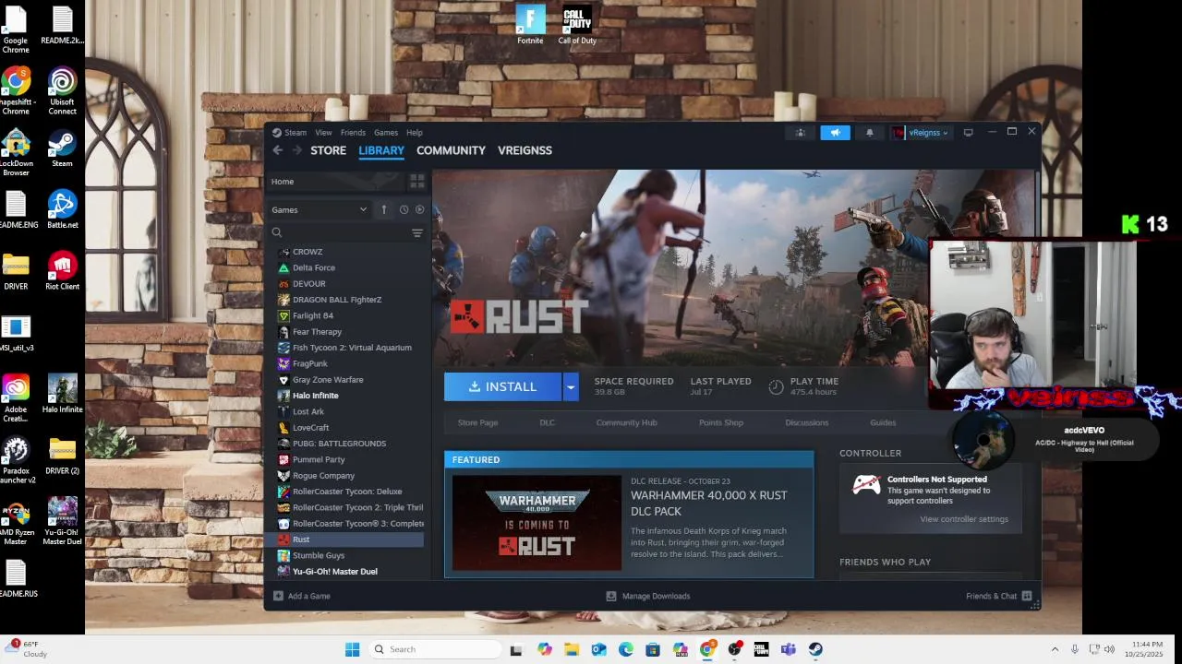This screenshot has width=1182, height=664.
Task: Open the Games menu in Steam
Action: click(386, 133)
